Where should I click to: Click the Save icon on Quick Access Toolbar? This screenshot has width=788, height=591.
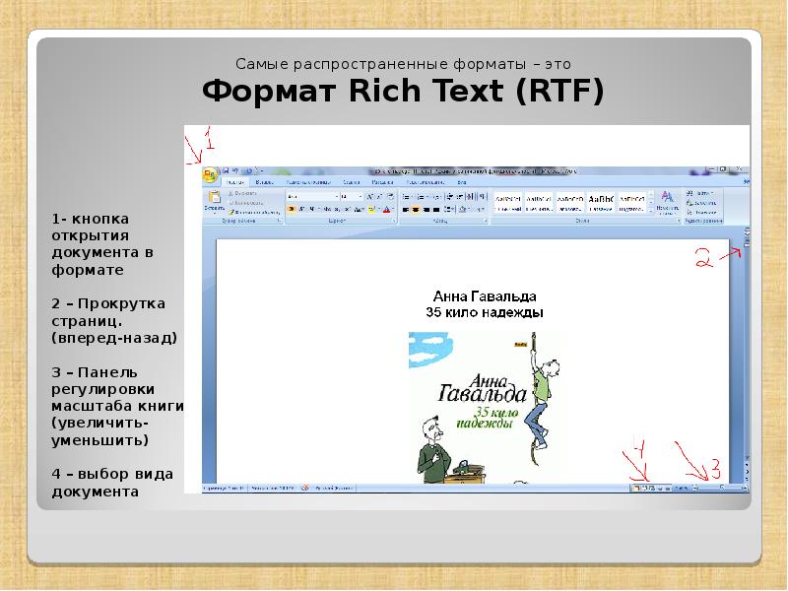pyautogui.click(x=225, y=168)
